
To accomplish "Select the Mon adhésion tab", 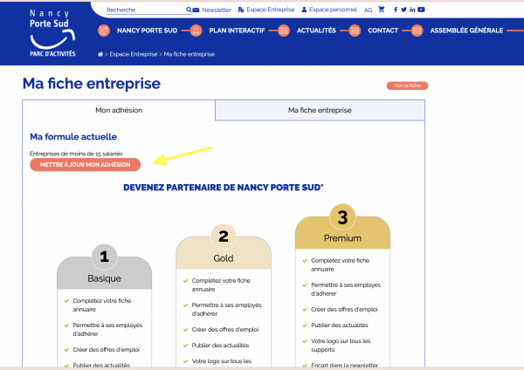I will 119,110.
